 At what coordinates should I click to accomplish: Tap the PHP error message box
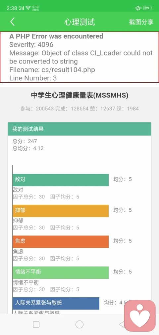tap(79, 57)
